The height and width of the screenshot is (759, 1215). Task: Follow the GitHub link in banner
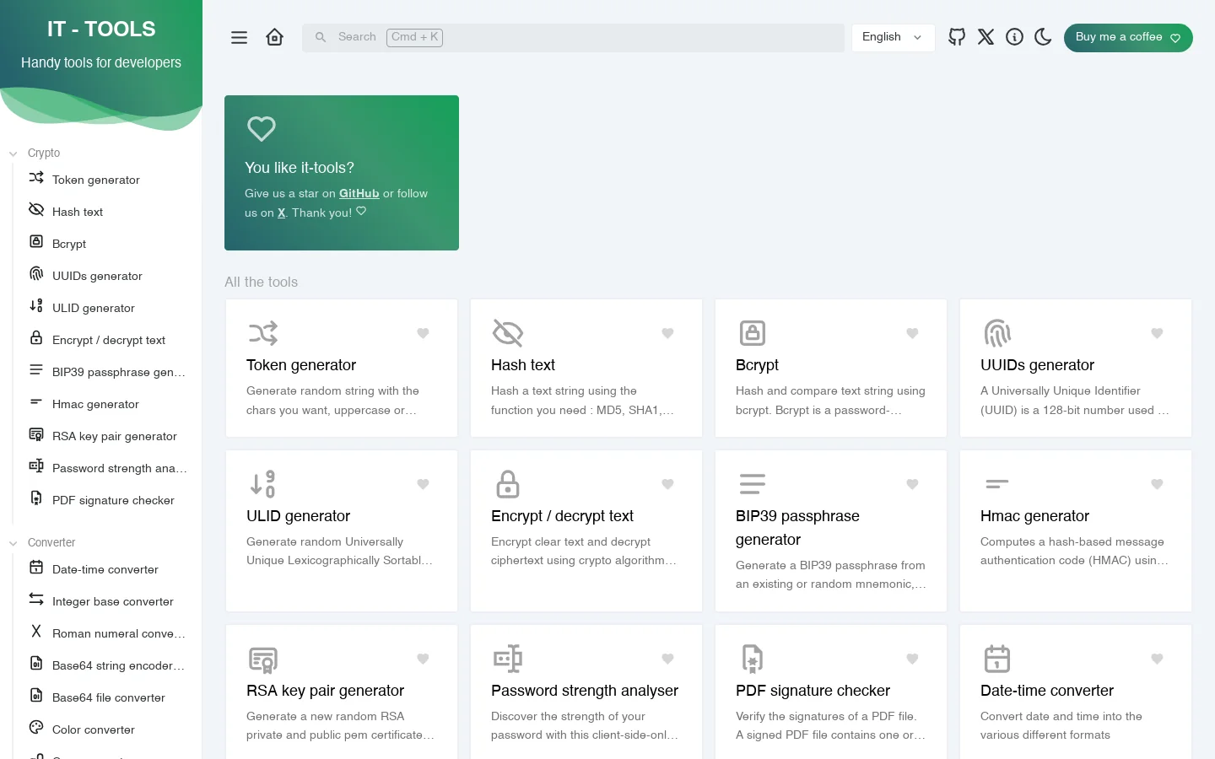pyautogui.click(x=359, y=193)
